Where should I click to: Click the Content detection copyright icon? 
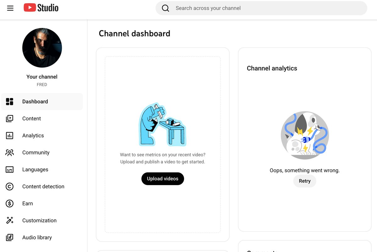(x=10, y=186)
